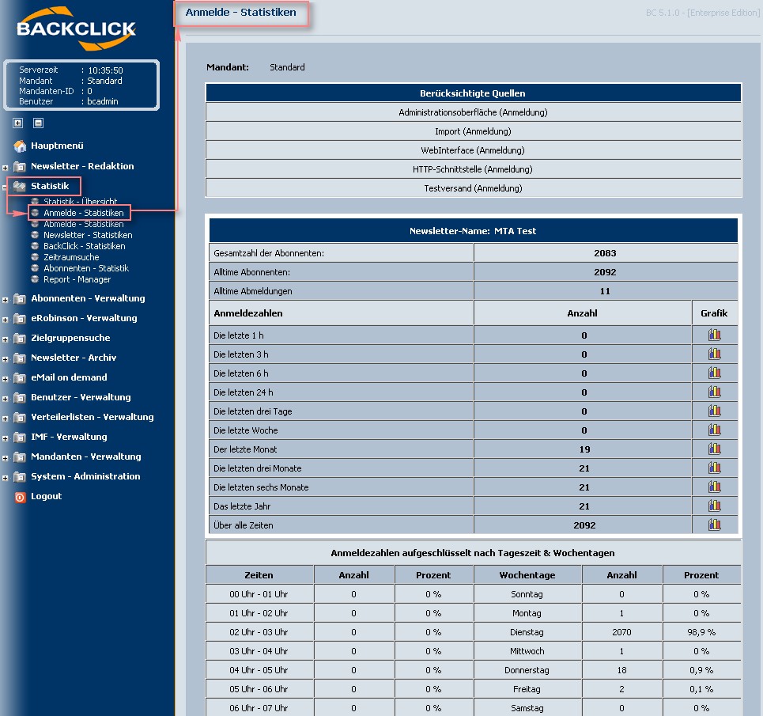Open Abonnenten - Statistik
Screen dimensions: 763x716
[x=86, y=268]
